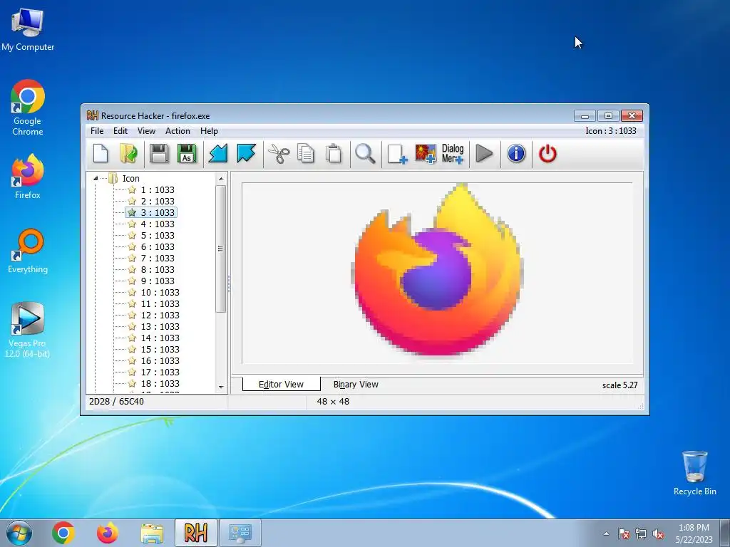
Task: Open the View menu
Action: pos(146,131)
